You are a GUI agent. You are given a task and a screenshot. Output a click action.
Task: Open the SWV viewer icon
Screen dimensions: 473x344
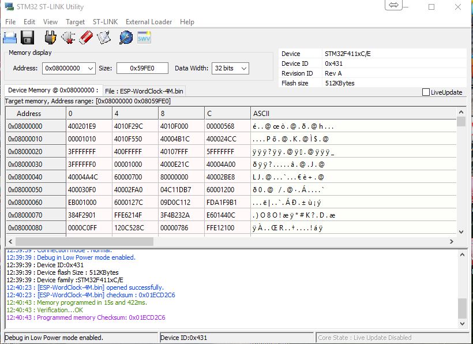coord(144,38)
